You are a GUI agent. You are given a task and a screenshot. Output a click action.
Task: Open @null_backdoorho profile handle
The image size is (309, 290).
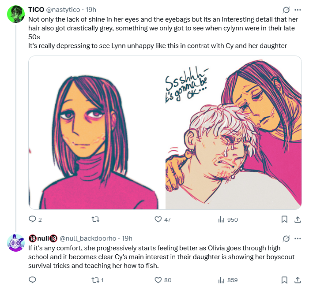[x=88, y=238]
